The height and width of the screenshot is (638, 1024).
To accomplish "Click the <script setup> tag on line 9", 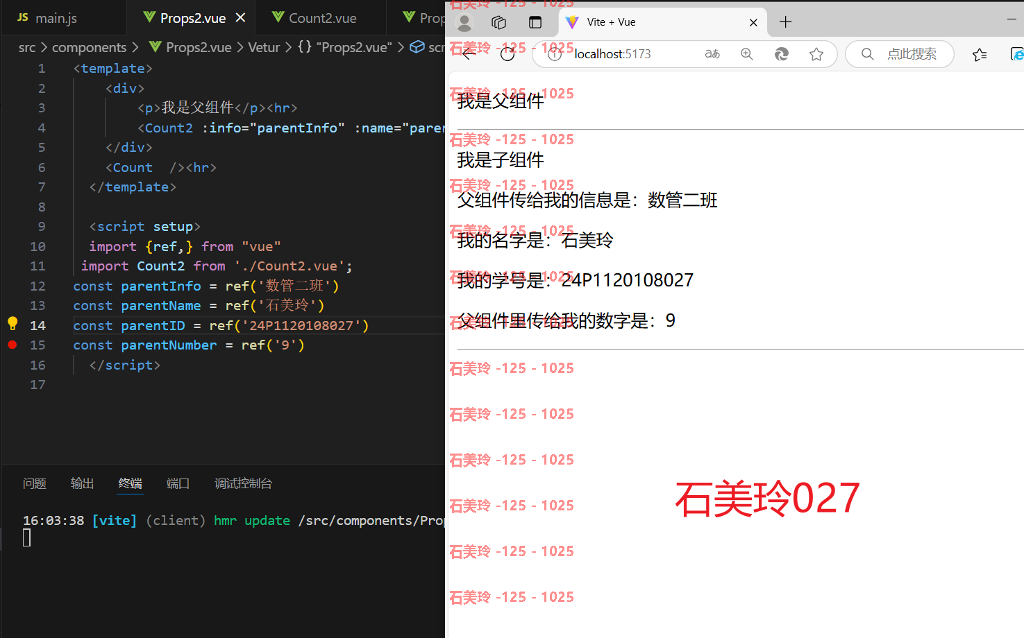I will point(145,227).
